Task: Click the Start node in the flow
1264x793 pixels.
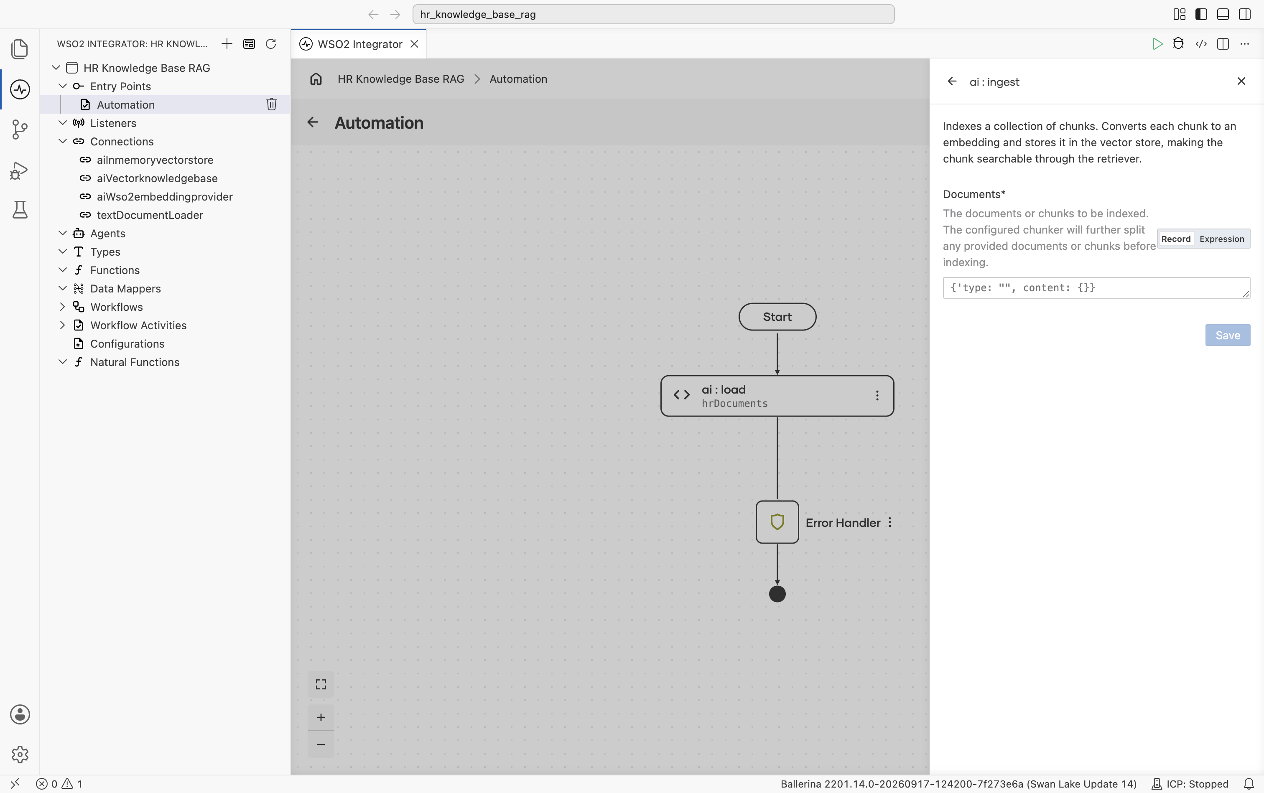Action: click(x=777, y=317)
